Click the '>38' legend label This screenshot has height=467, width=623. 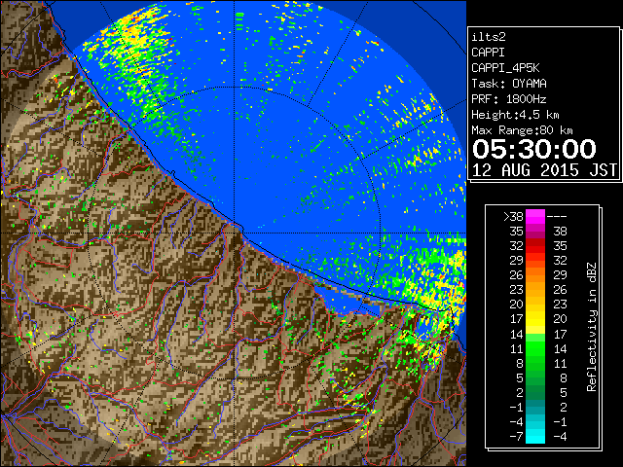513,216
